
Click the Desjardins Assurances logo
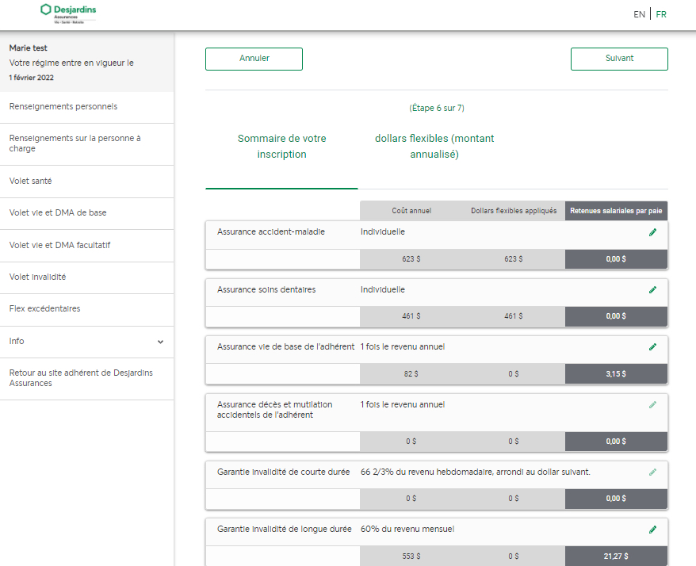(x=68, y=13)
